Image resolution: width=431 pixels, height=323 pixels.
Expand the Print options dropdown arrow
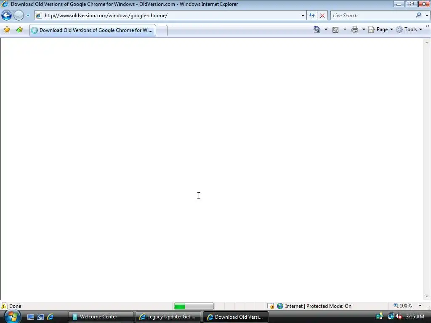363,29
